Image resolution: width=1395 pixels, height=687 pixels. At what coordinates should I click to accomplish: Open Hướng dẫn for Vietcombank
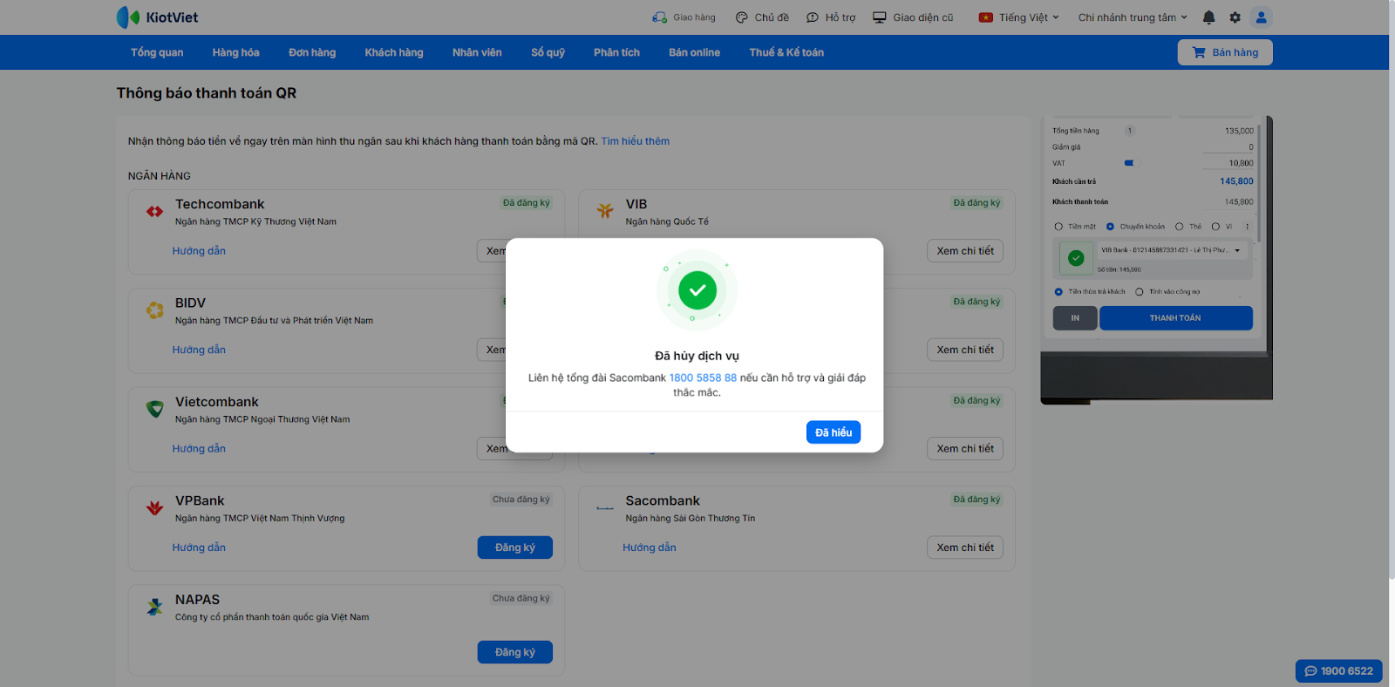point(199,449)
